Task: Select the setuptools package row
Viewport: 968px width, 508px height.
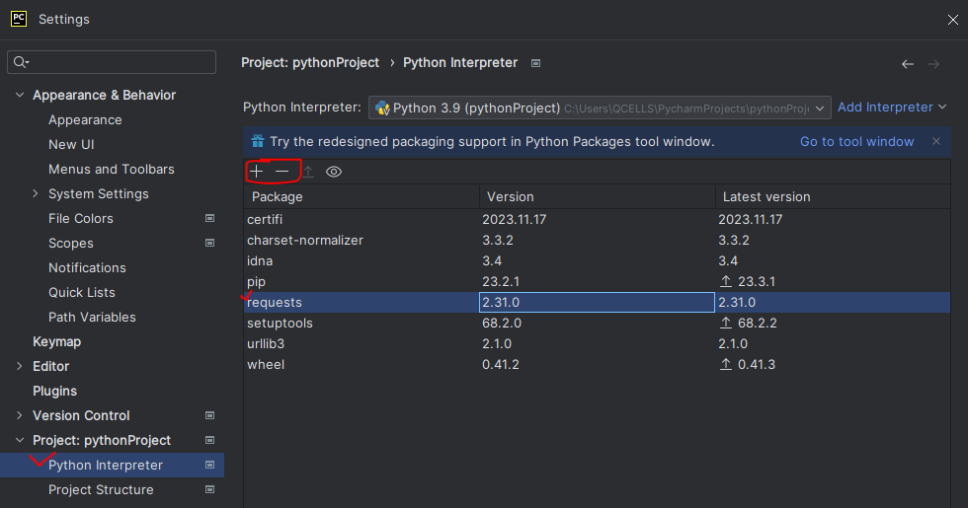Action: 597,323
